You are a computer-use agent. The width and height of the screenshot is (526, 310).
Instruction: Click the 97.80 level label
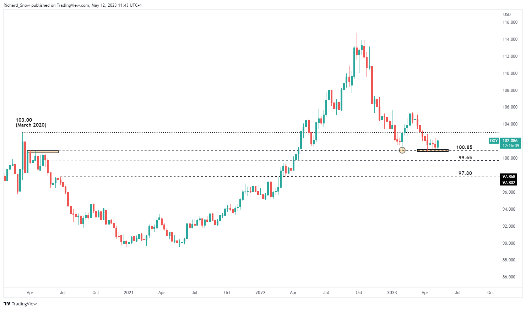[x=465, y=173]
